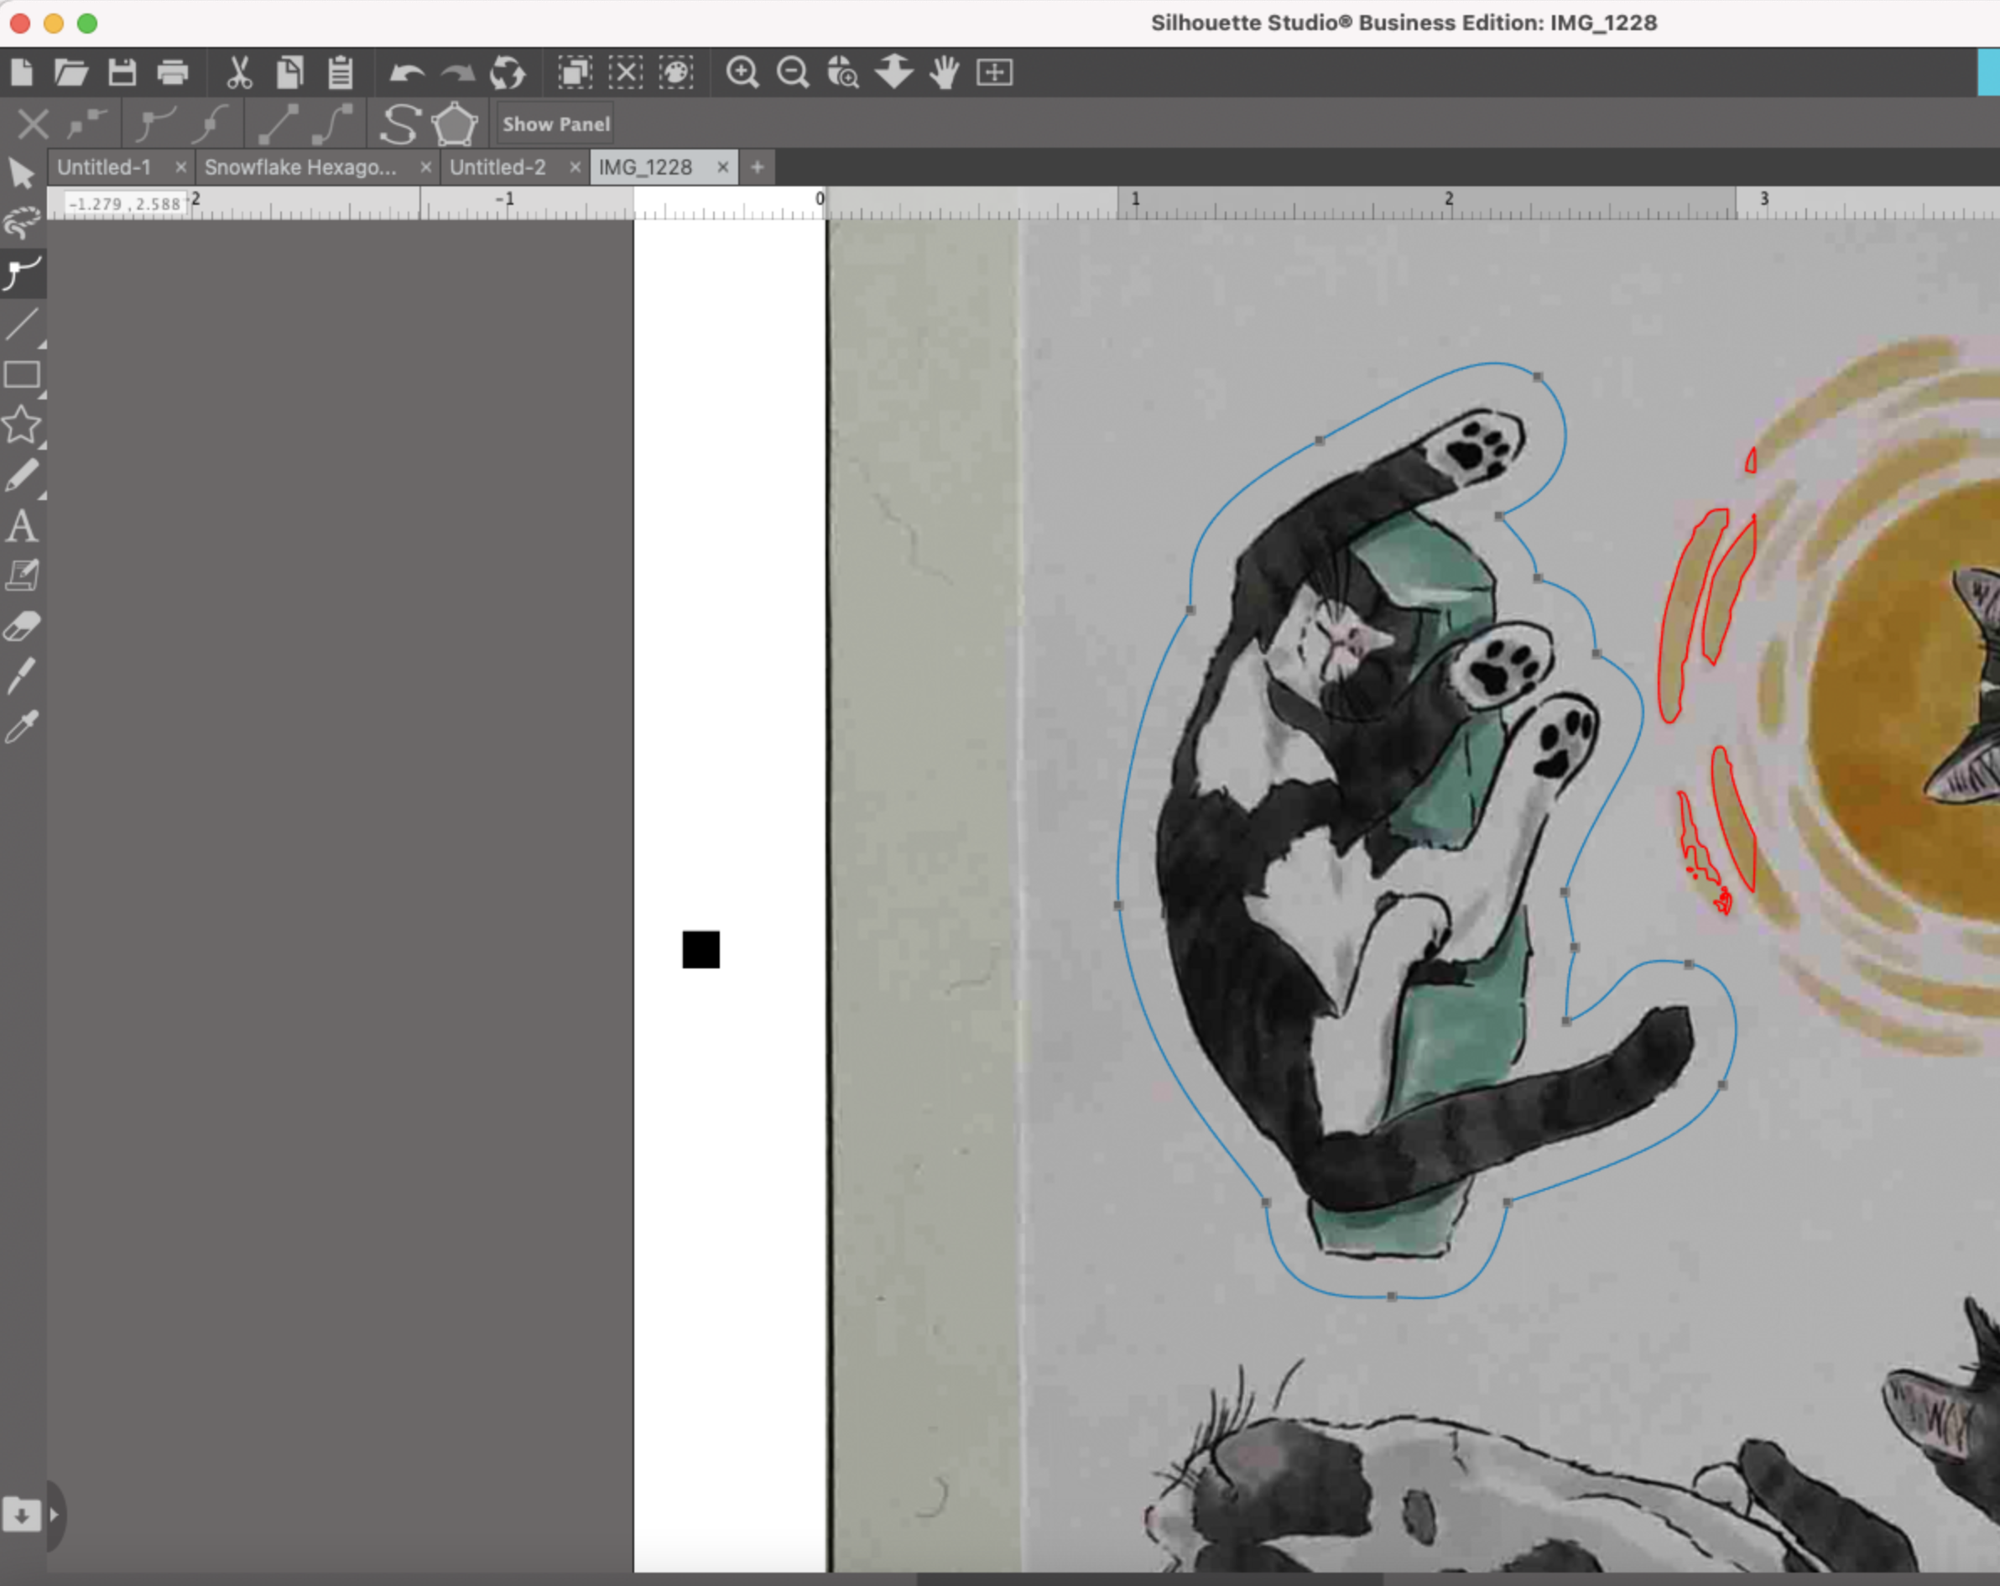Click the Delete Point X icon
Viewport: 2000px width, 1586px height.
pos(34,123)
